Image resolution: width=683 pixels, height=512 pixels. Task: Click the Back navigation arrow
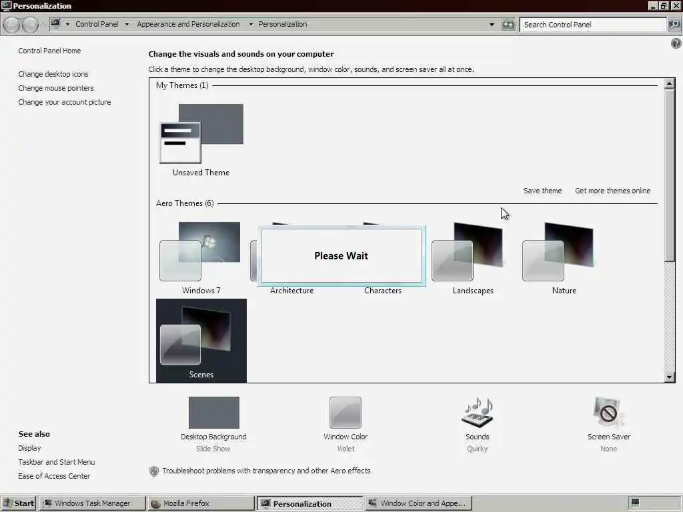click(12, 25)
